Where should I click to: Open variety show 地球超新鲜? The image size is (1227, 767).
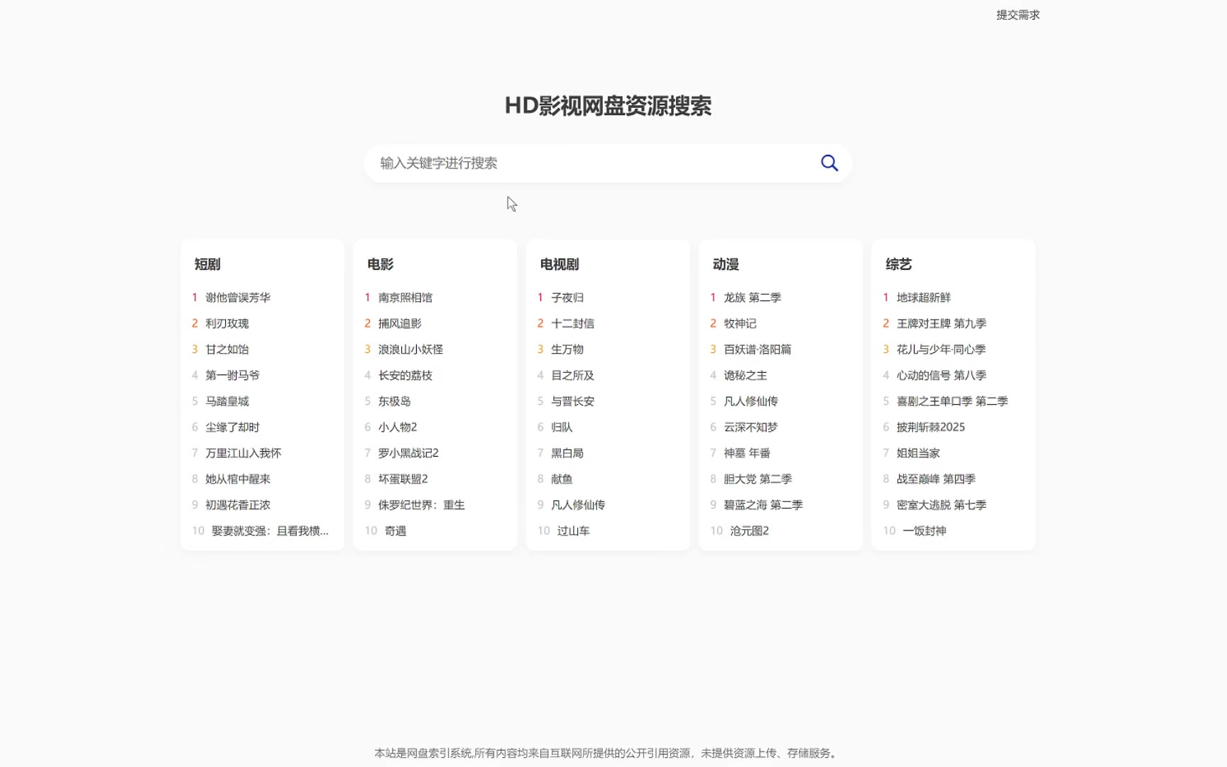point(924,298)
